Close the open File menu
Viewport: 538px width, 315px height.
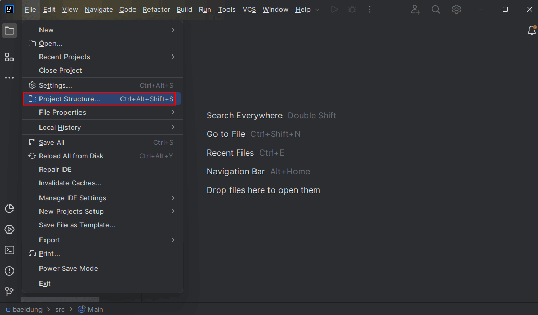click(x=31, y=9)
